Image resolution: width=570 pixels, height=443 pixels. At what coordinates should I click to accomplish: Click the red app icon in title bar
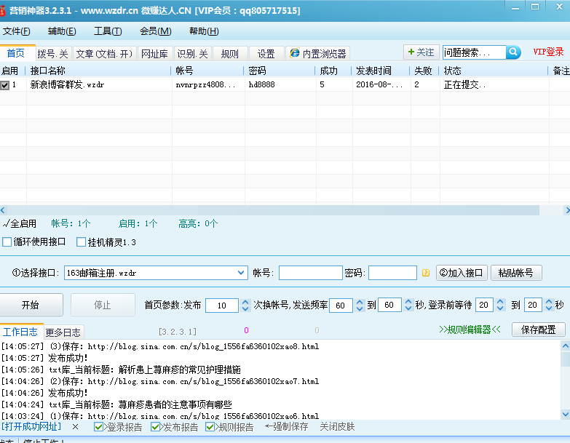pos(4,10)
